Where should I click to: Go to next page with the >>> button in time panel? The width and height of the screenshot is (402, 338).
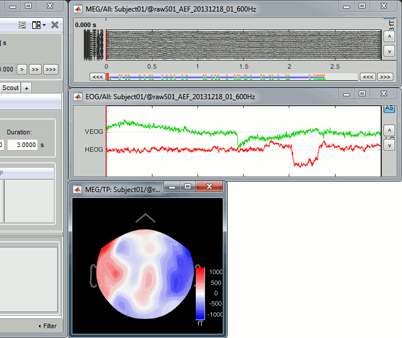pyautogui.click(x=51, y=69)
